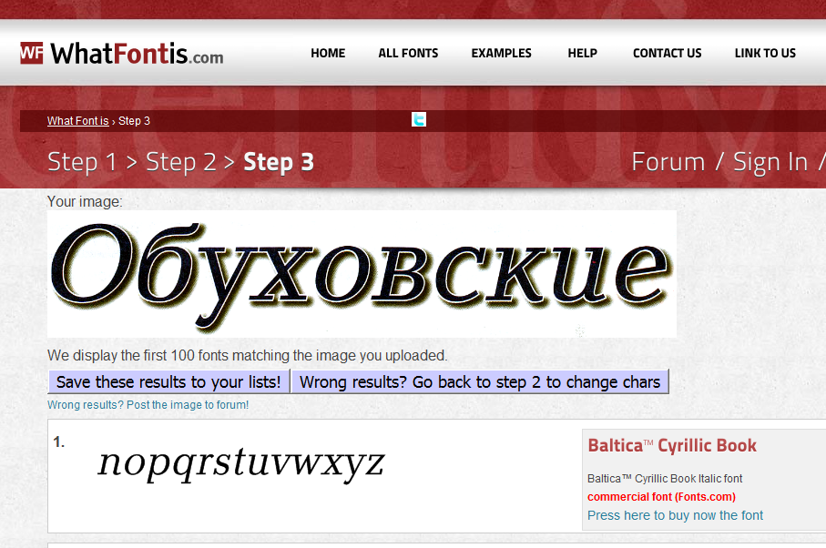Open the HELP page
Image resolution: width=826 pixels, height=548 pixels.
click(582, 53)
